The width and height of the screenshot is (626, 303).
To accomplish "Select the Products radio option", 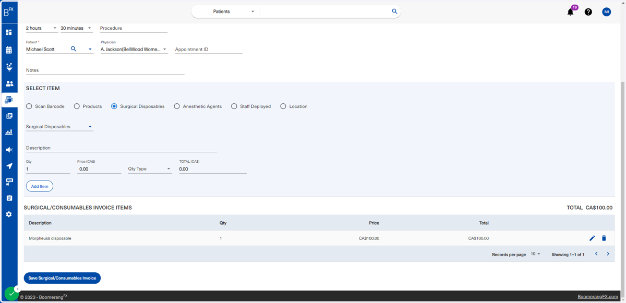I will click(x=77, y=106).
